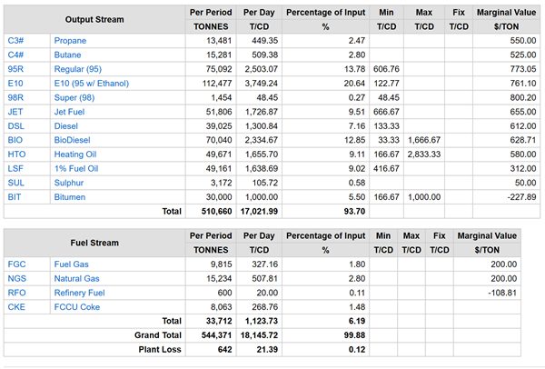Open the 1% Fuel Oil link
545x369 pixels.
tap(78, 168)
